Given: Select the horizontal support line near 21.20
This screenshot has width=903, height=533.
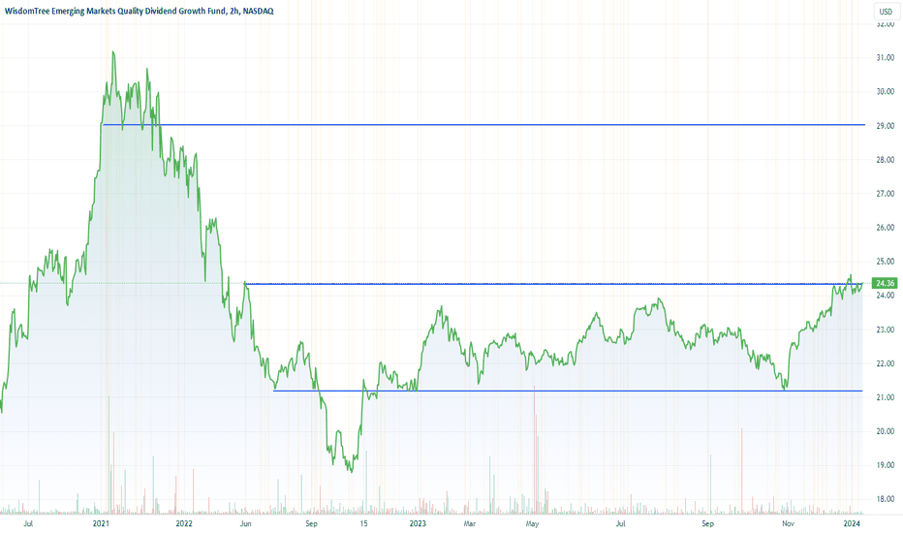Looking at the screenshot, I should (568, 391).
